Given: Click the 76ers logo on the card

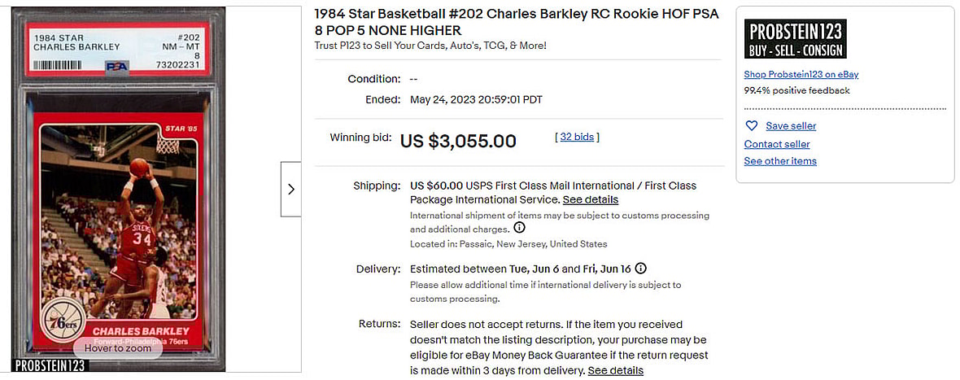Looking at the screenshot, I should [x=63, y=317].
